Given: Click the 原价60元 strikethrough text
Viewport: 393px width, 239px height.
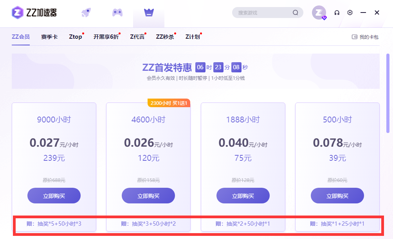Looking at the screenshot, I should coord(337,180).
